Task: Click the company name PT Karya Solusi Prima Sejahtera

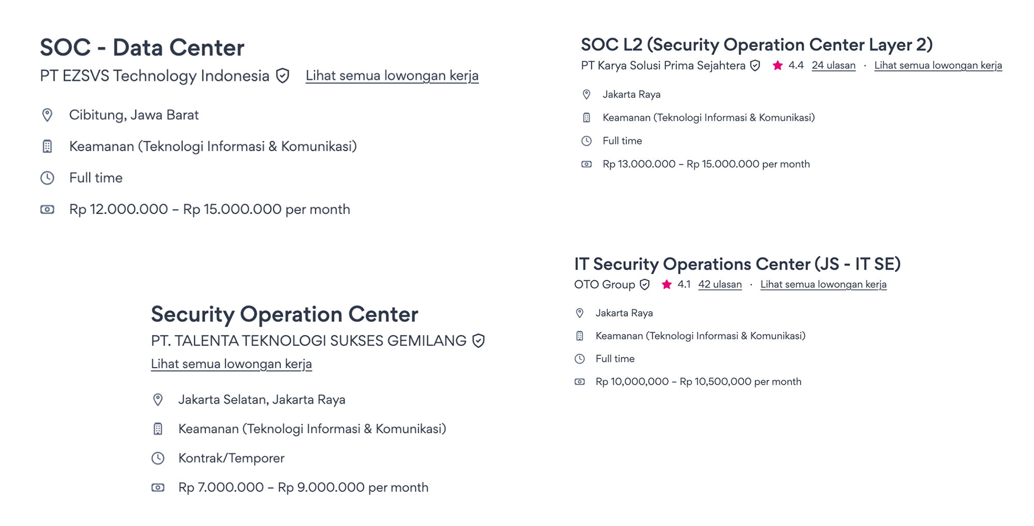Action: (662, 66)
